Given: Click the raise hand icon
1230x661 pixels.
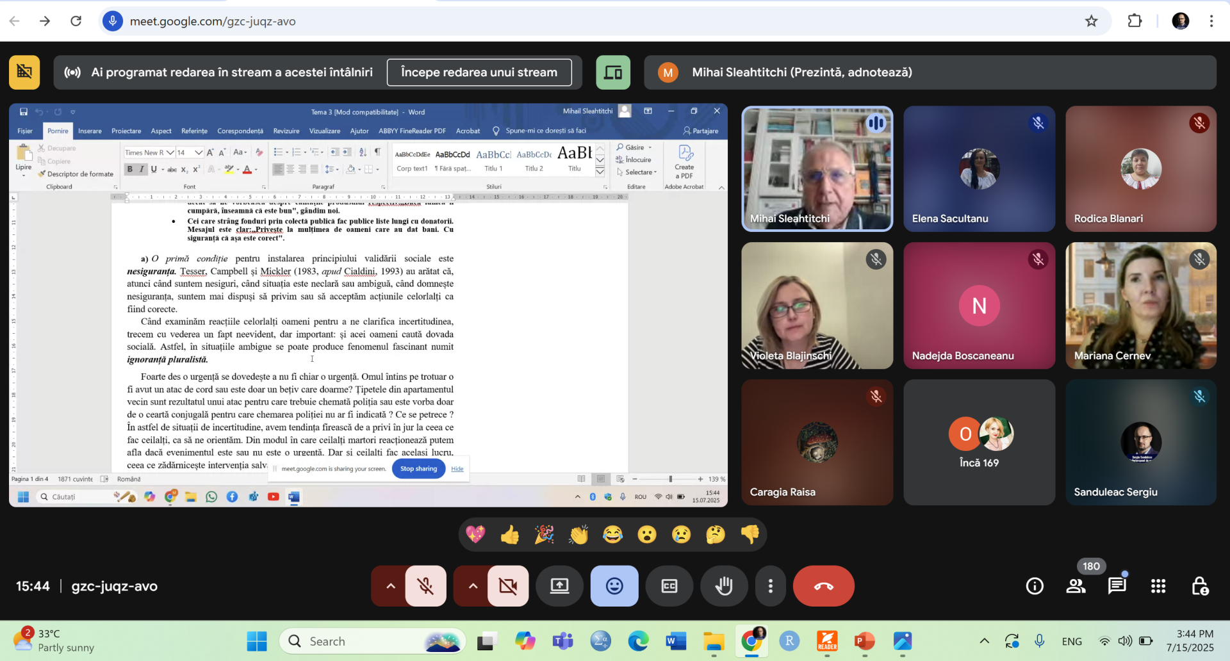Looking at the screenshot, I should click(x=724, y=586).
